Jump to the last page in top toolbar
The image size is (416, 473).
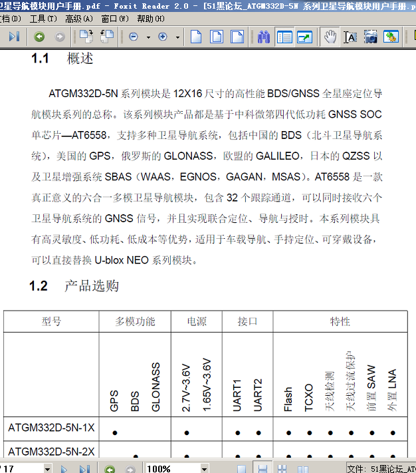click(14, 37)
